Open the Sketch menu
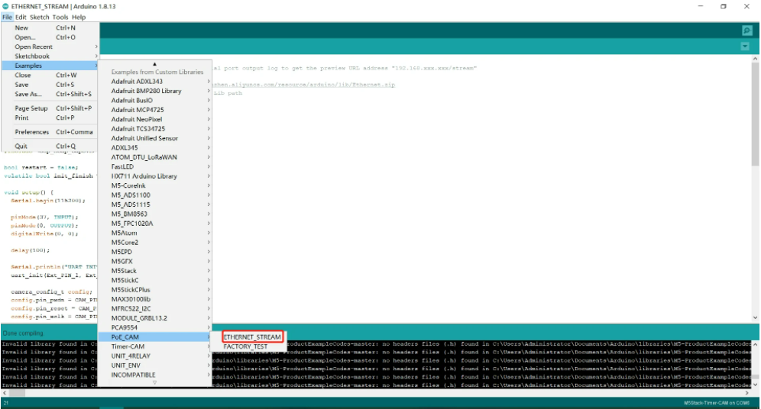 point(39,17)
